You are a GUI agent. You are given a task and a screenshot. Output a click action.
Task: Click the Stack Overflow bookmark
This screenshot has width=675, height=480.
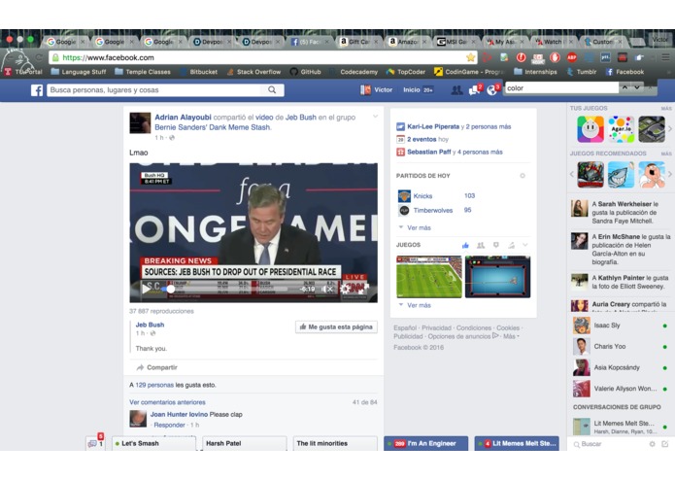[x=253, y=72]
